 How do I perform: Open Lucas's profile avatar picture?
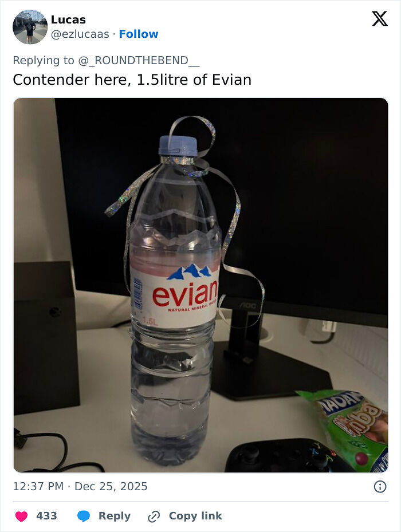tap(30, 27)
